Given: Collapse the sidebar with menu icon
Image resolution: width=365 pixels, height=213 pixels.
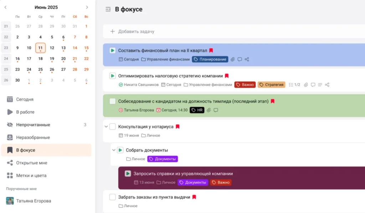Looking at the screenshot, I should [108, 9].
